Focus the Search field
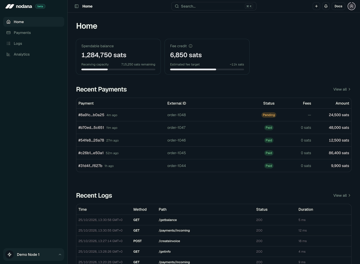 pos(214,6)
